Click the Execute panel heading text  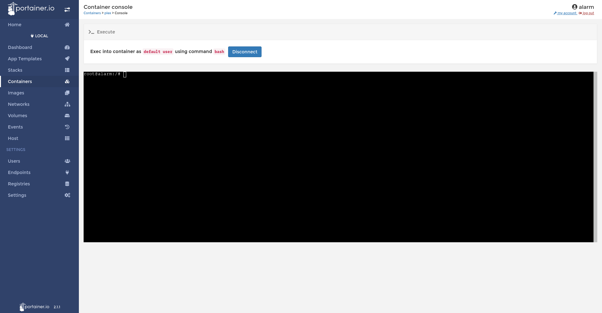106,32
